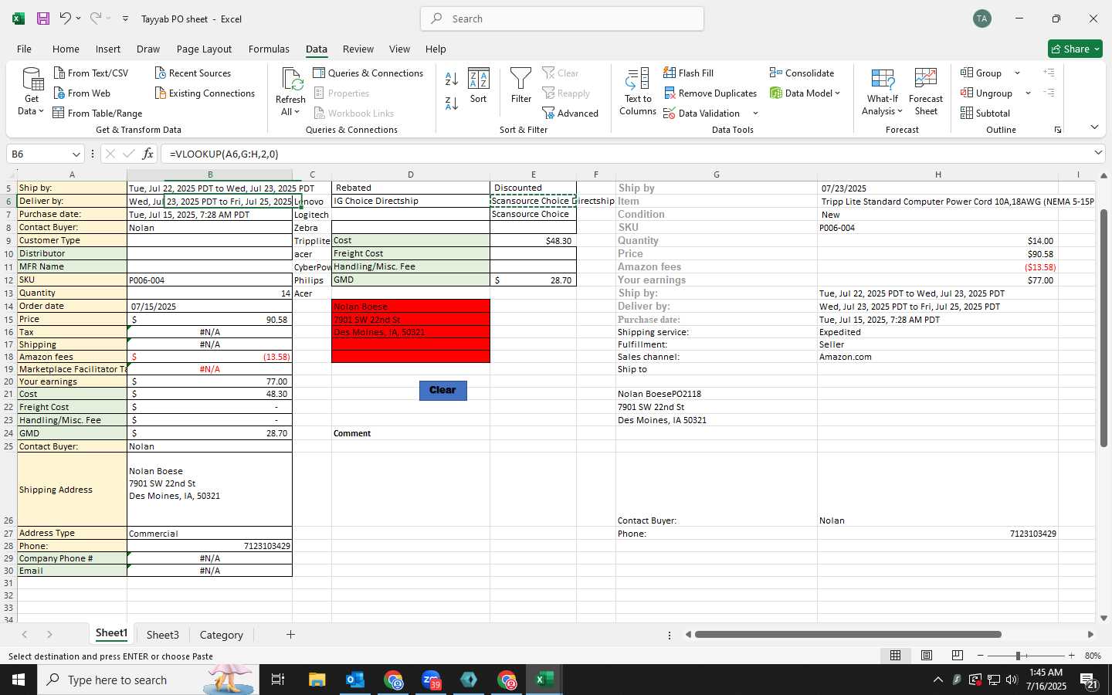1112x695 pixels.
Task: Switch to Formulas tab
Action: pyautogui.click(x=269, y=49)
